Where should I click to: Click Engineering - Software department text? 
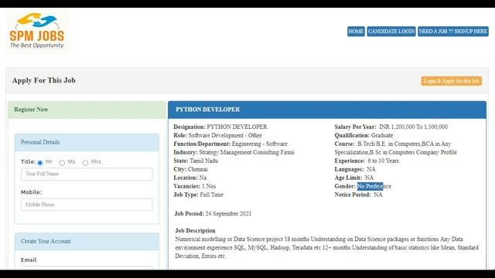point(260,144)
